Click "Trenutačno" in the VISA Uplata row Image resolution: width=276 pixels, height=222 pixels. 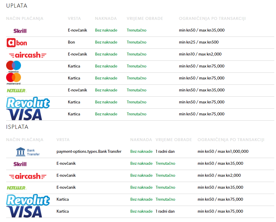point(137,114)
